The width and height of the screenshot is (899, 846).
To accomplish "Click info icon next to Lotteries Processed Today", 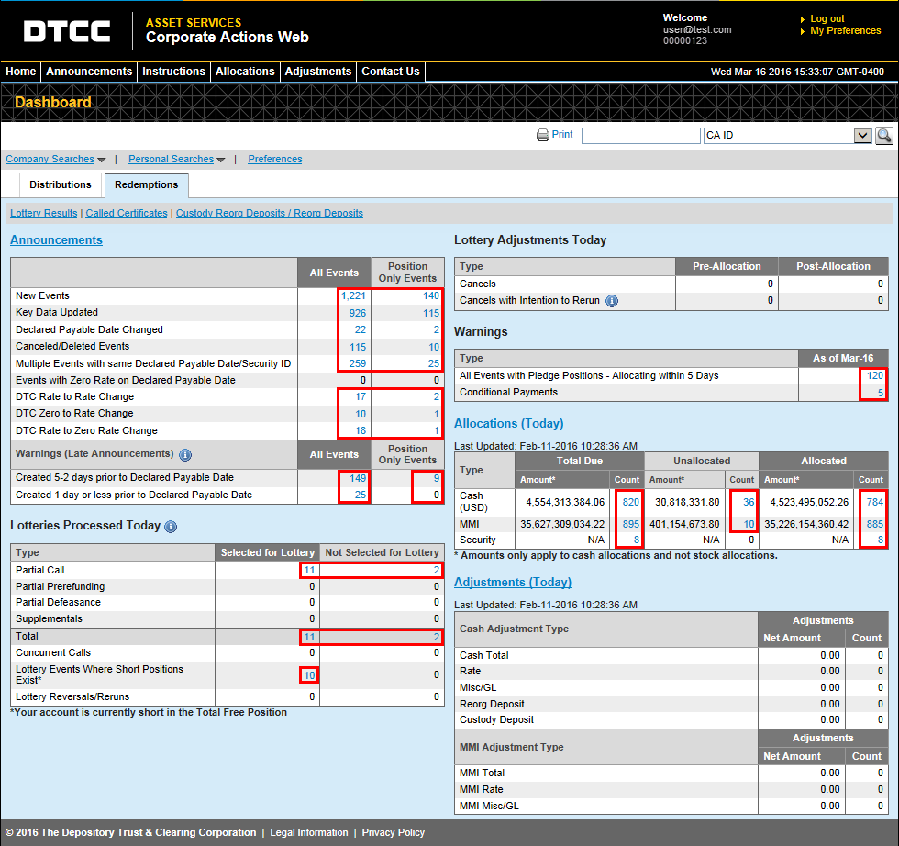I will [171, 527].
